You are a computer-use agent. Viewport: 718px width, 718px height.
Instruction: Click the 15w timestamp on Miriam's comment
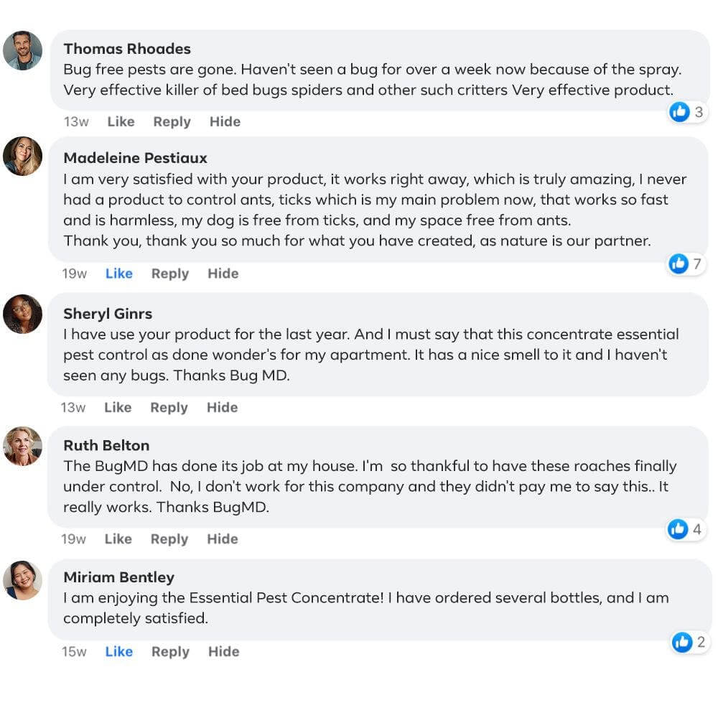pos(74,652)
